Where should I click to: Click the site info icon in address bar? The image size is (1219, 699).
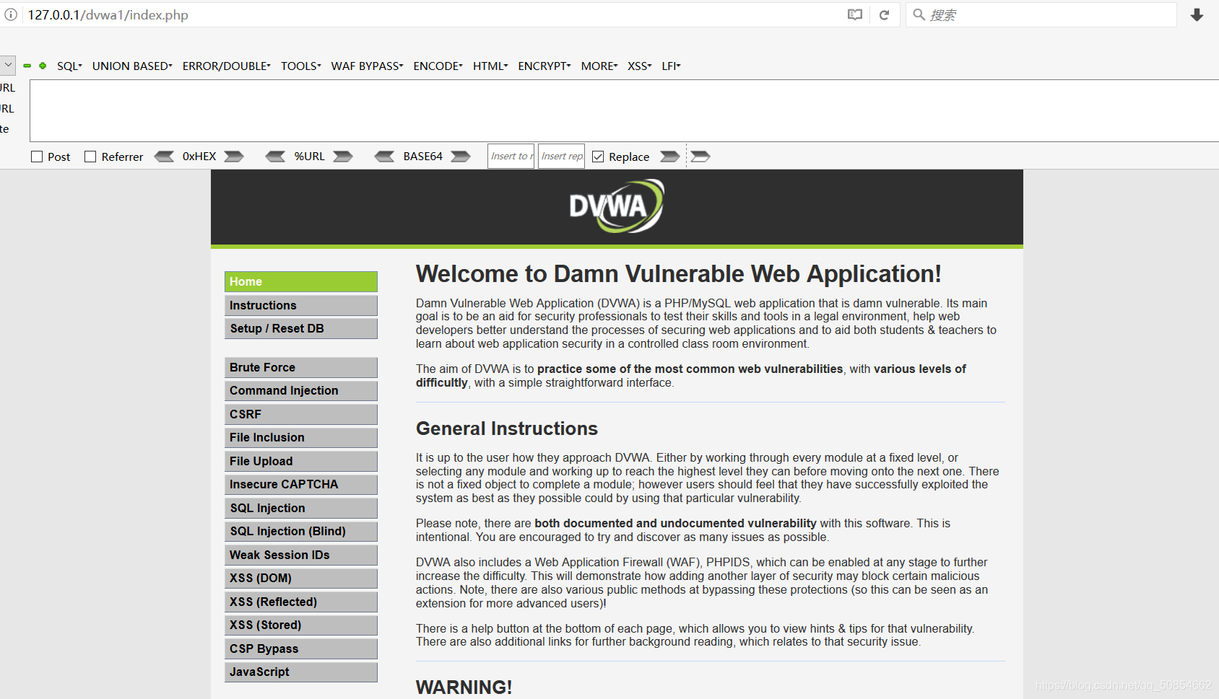11,14
